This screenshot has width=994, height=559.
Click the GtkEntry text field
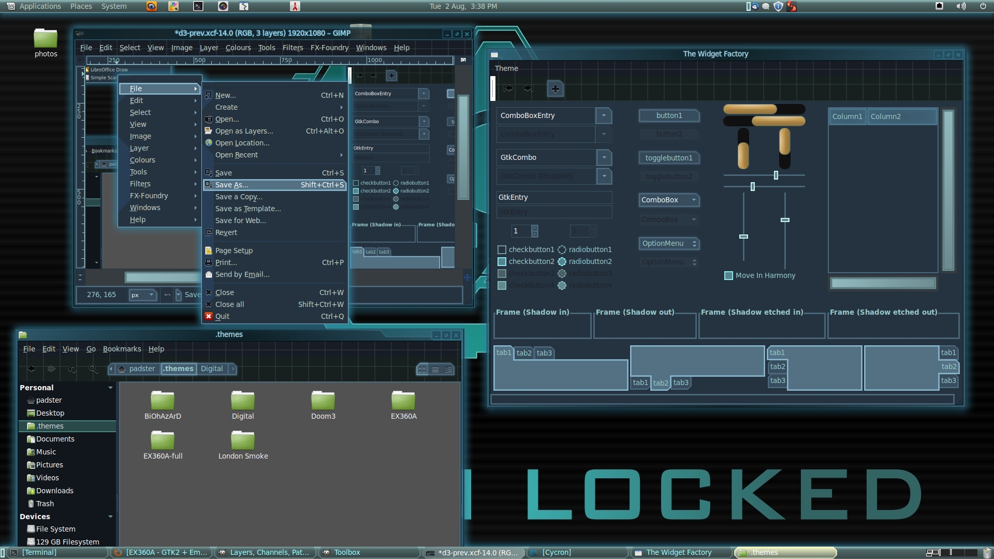553,197
